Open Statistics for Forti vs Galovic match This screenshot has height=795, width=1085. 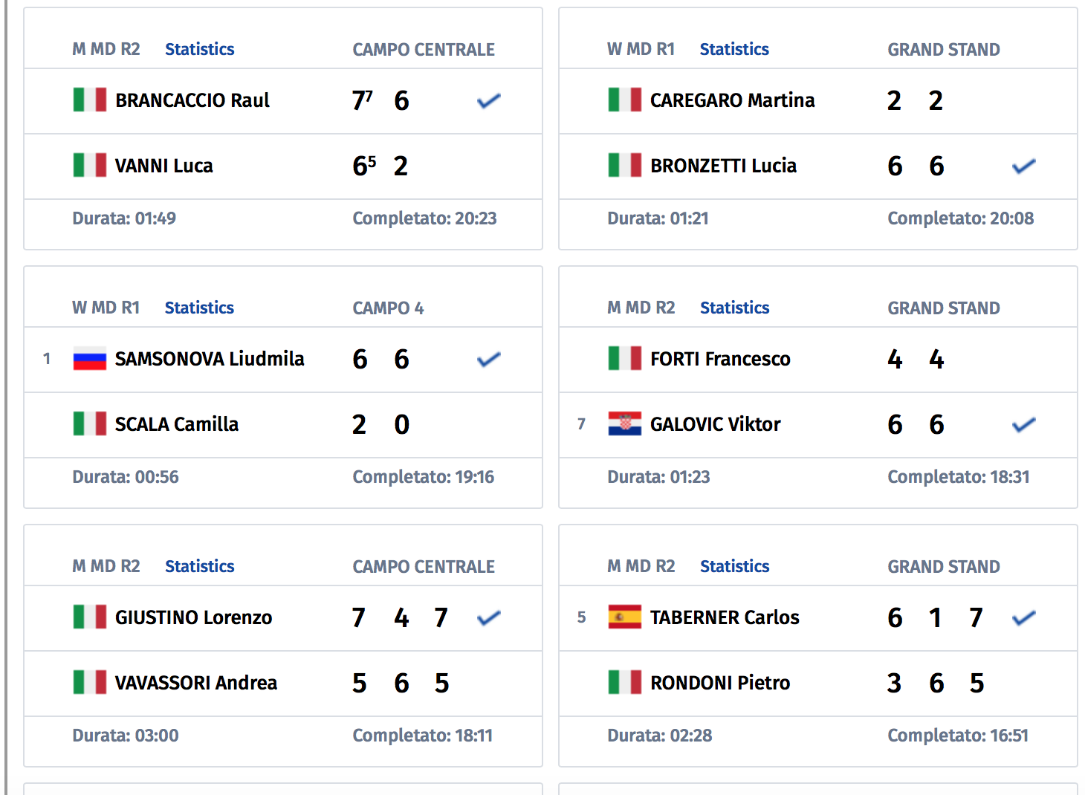click(734, 308)
